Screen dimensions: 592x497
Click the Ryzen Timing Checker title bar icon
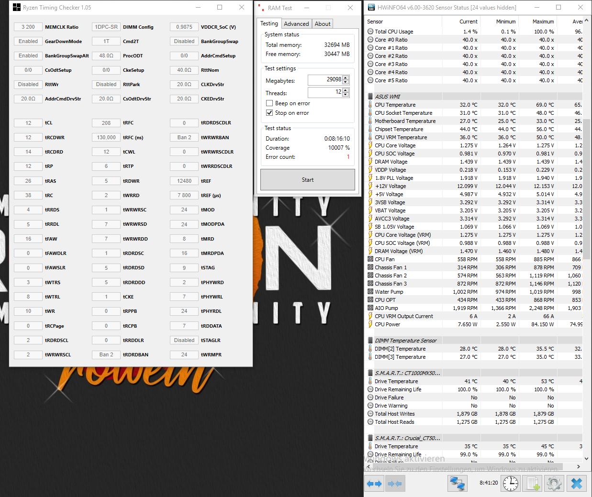pyautogui.click(x=17, y=7)
